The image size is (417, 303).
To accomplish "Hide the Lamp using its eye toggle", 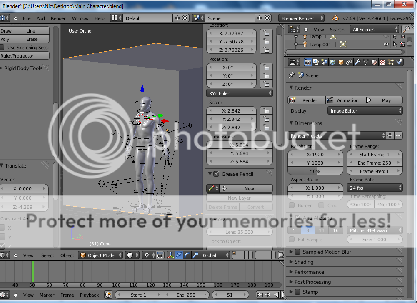I will click(x=386, y=36).
